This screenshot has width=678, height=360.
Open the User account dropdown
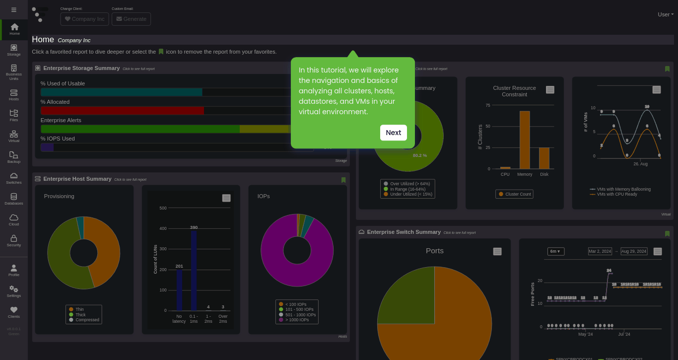point(666,14)
